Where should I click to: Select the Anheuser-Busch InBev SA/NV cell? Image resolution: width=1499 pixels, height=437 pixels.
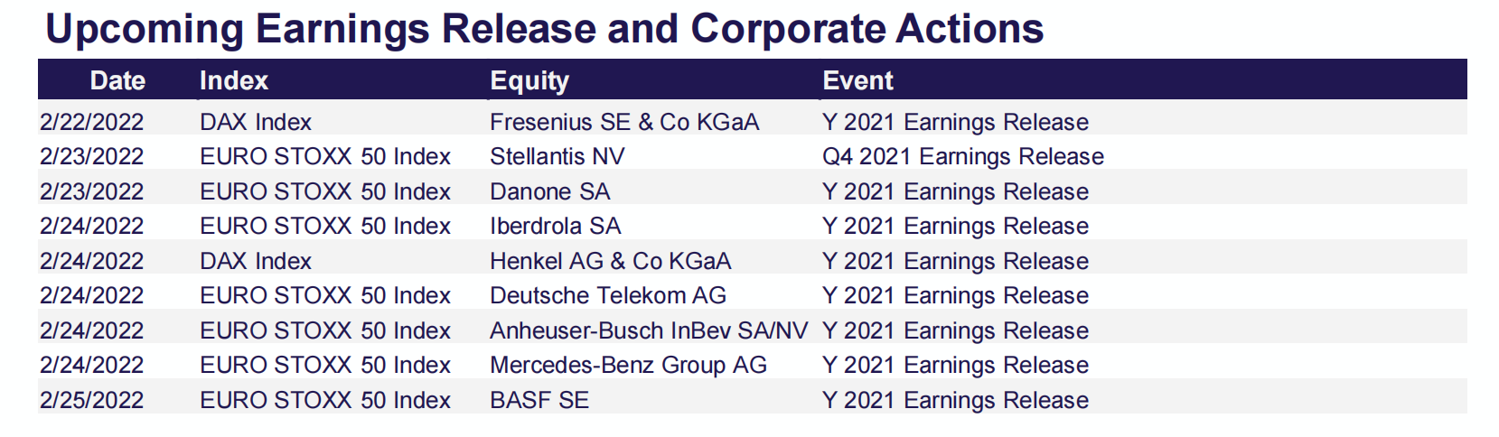click(649, 330)
